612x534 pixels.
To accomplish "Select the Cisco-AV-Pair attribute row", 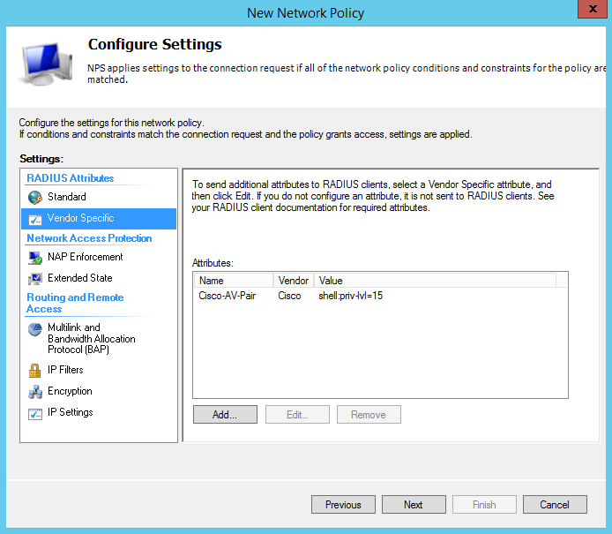I will pyautogui.click(x=228, y=296).
